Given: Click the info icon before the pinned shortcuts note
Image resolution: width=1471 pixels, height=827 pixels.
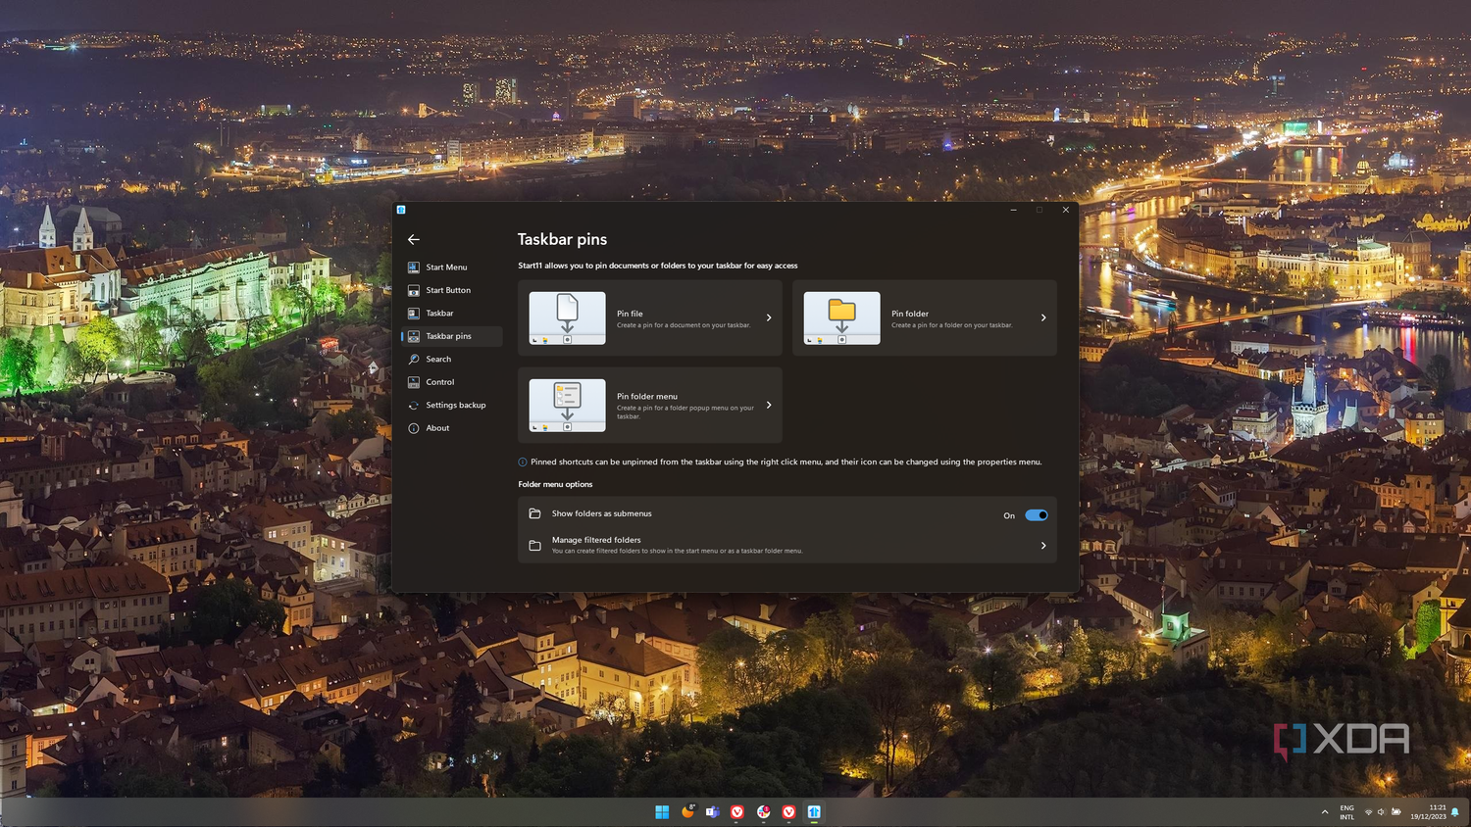Looking at the screenshot, I should [x=523, y=462].
